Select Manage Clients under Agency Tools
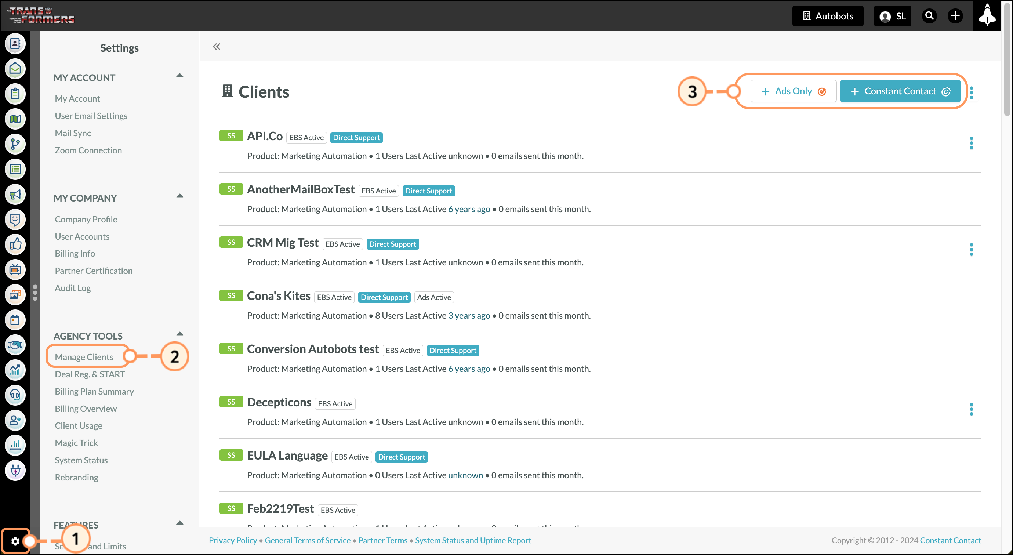 tap(84, 357)
